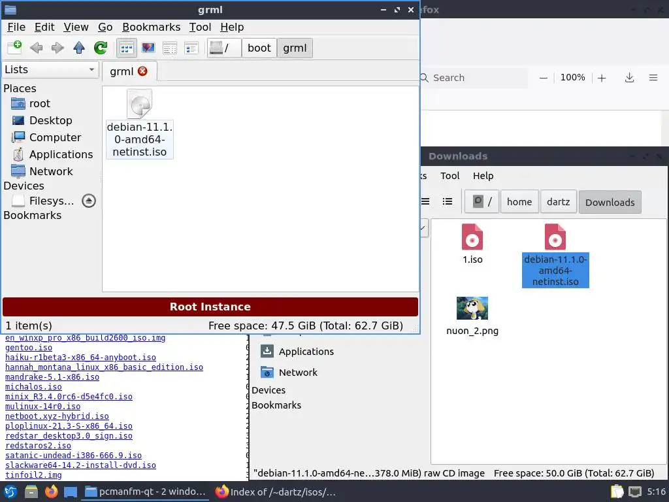Screen dimensions: 669x502
Task: Open the Lubuntu start menu
Action: pyautogui.click(x=10, y=492)
